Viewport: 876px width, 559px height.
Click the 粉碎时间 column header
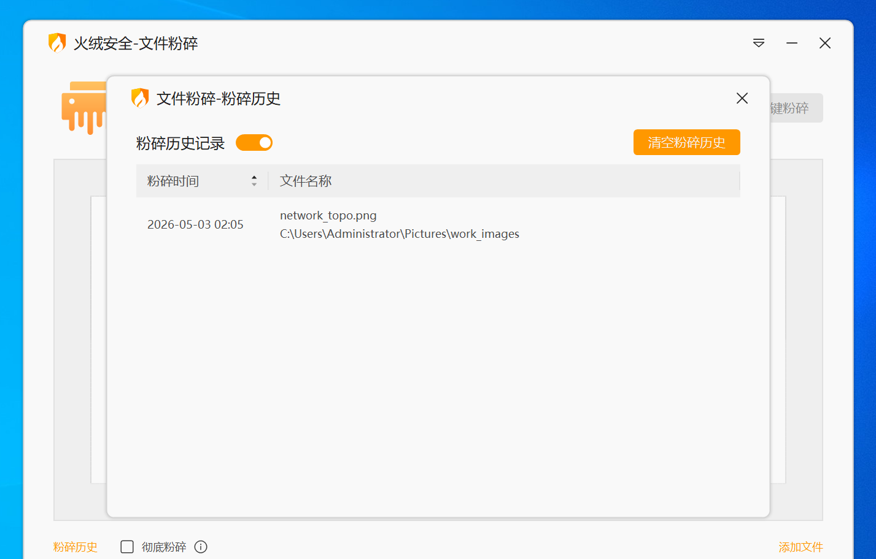pyautogui.click(x=173, y=181)
